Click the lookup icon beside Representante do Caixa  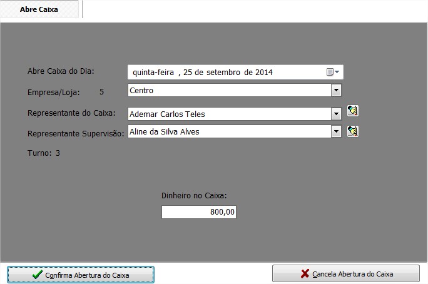click(x=352, y=112)
